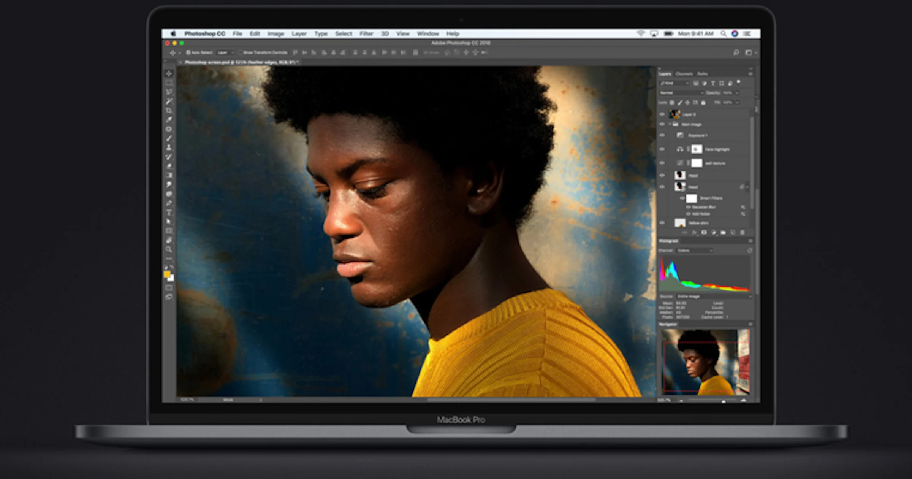The width and height of the screenshot is (912, 479).
Task: Toggle visibility of Gaussian Blur filter
Action: tap(688, 207)
